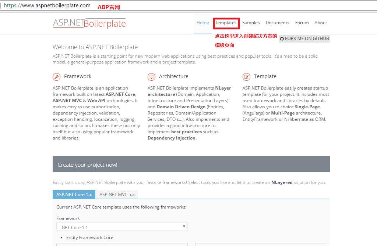Open the Home navigation item
Screen dimensions: 377x246
click(x=203, y=23)
